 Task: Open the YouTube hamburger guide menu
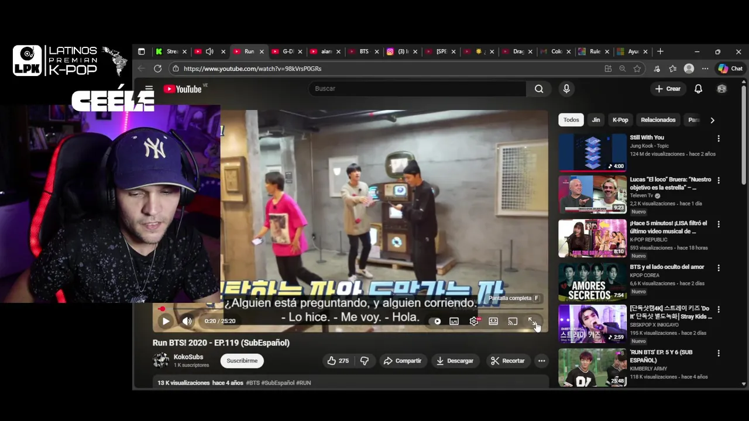(149, 89)
